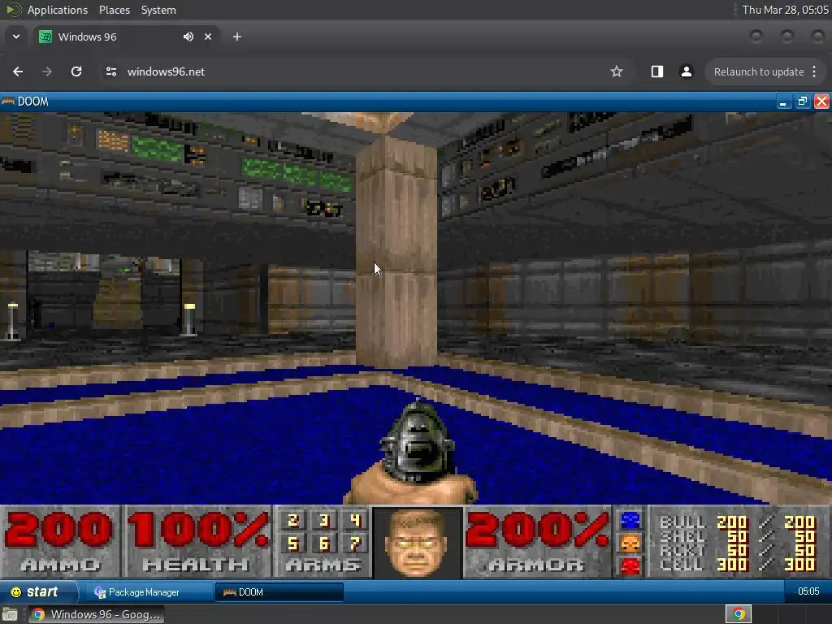The height and width of the screenshot is (624, 832).
Task: Open the profile account icon
Action: 686,71
